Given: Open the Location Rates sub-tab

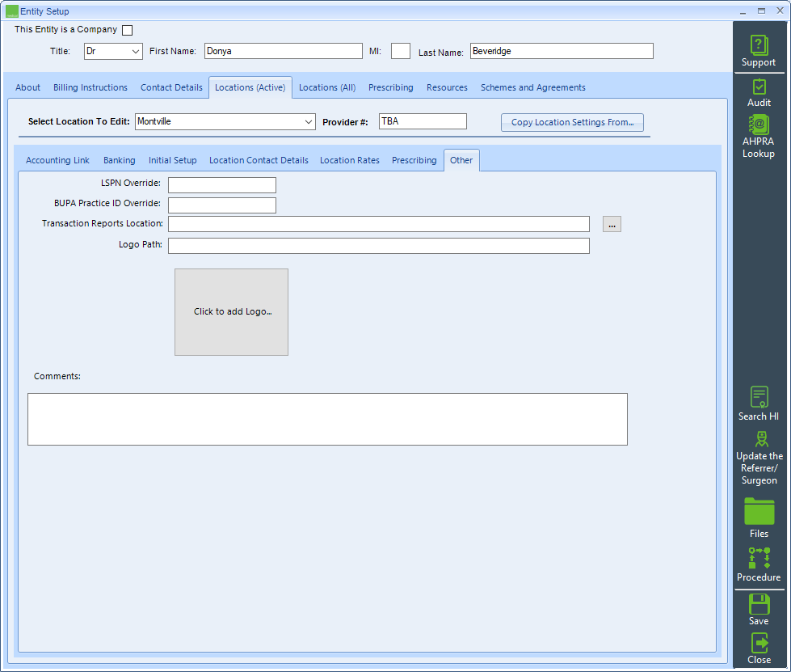Looking at the screenshot, I should point(350,160).
